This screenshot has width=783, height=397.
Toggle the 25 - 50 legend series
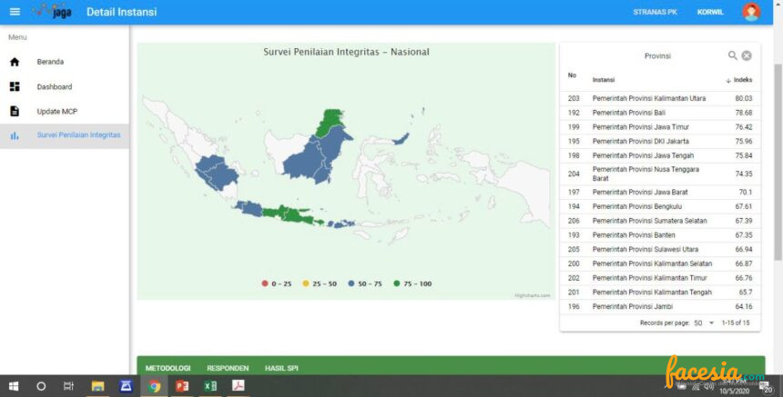319,283
